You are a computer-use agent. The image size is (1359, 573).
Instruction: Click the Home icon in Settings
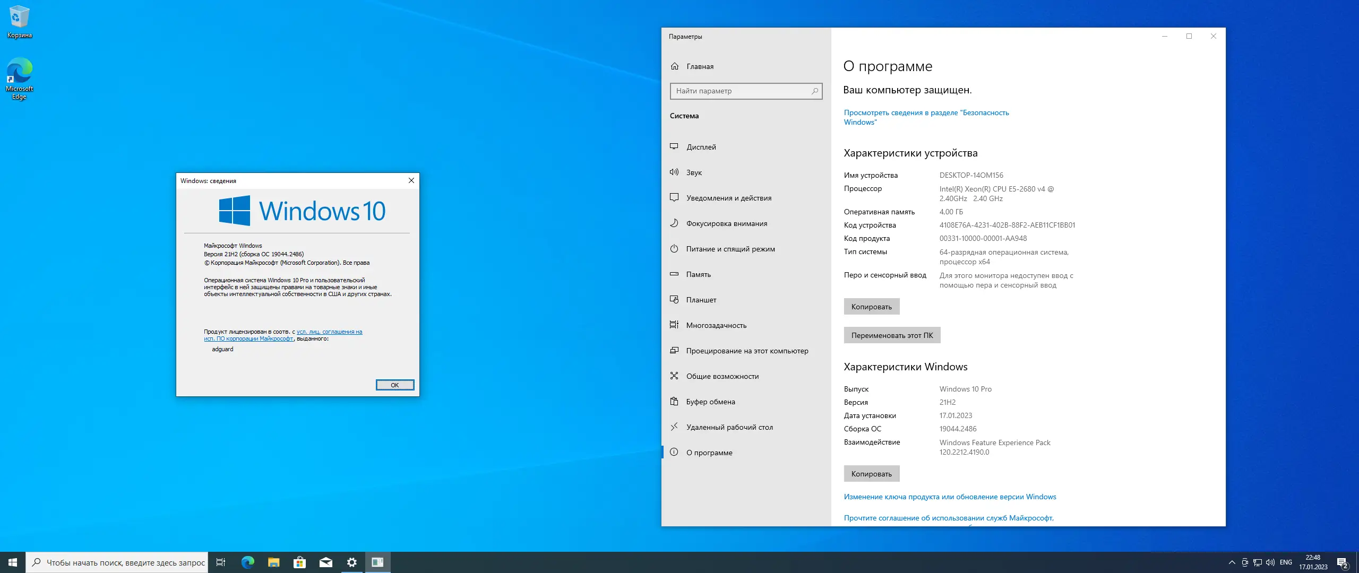[x=675, y=66]
